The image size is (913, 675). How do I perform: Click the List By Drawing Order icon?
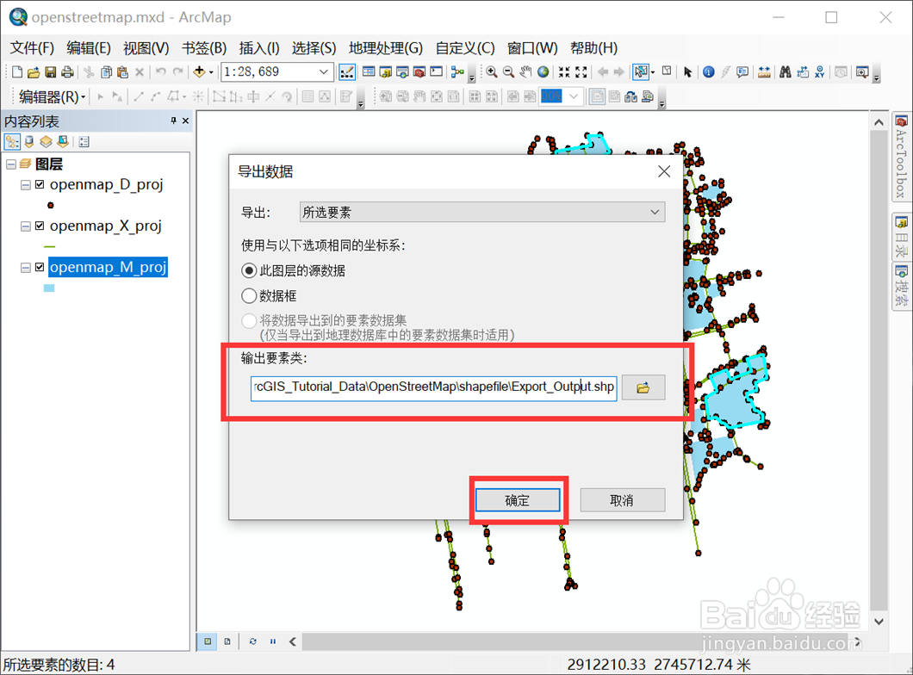click(x=12, y=141)
